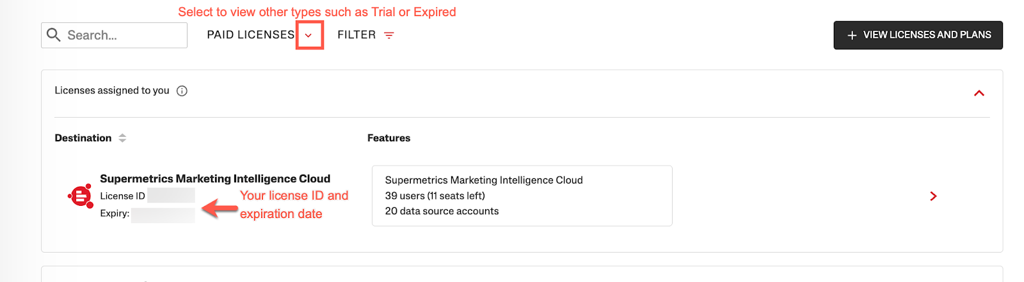Viewport: 1024px width, 282px height.
Task: Click the 20 data source accounts text
Action: pyautogui.click(x=442, y=211)
